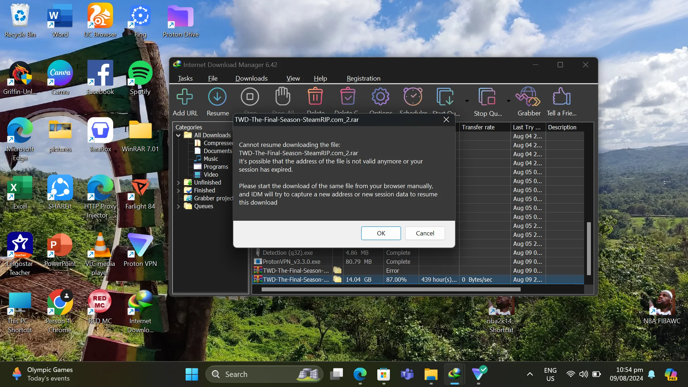Click the Description column header
This screenshot has height=387, width=688.
click(564, 127)
